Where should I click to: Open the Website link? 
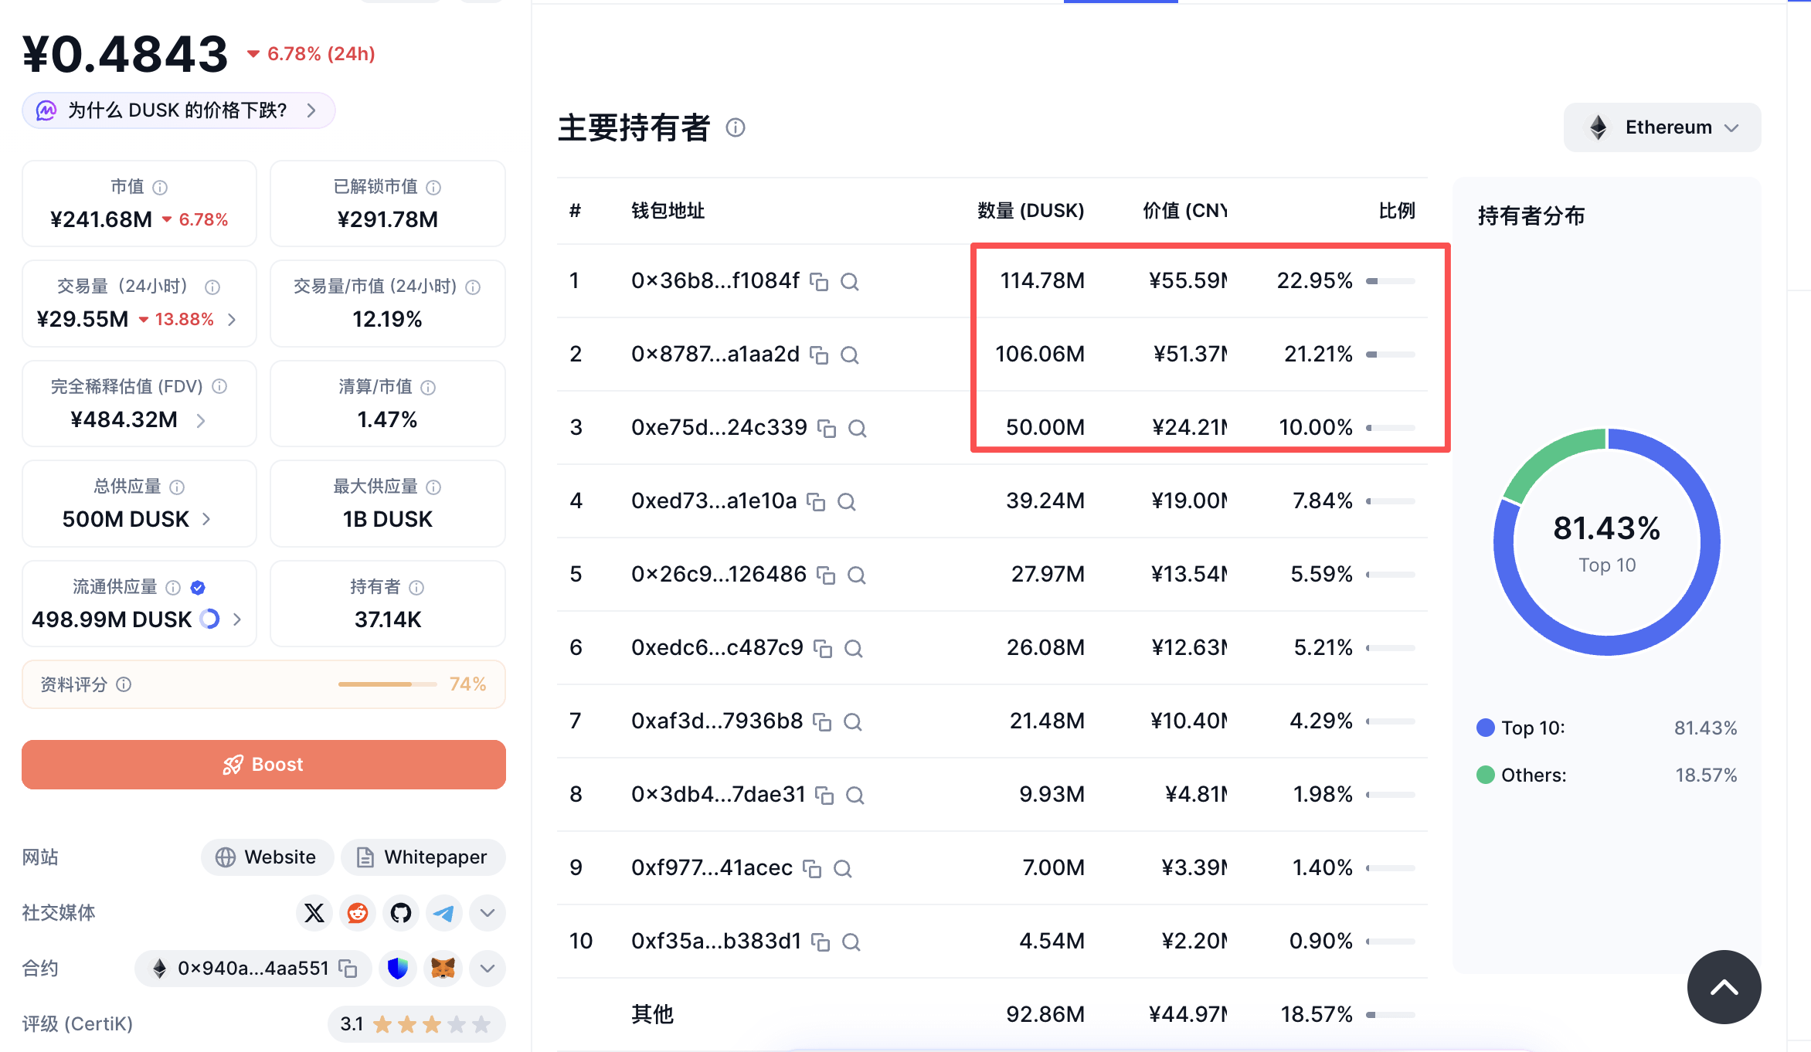(267, 857)
